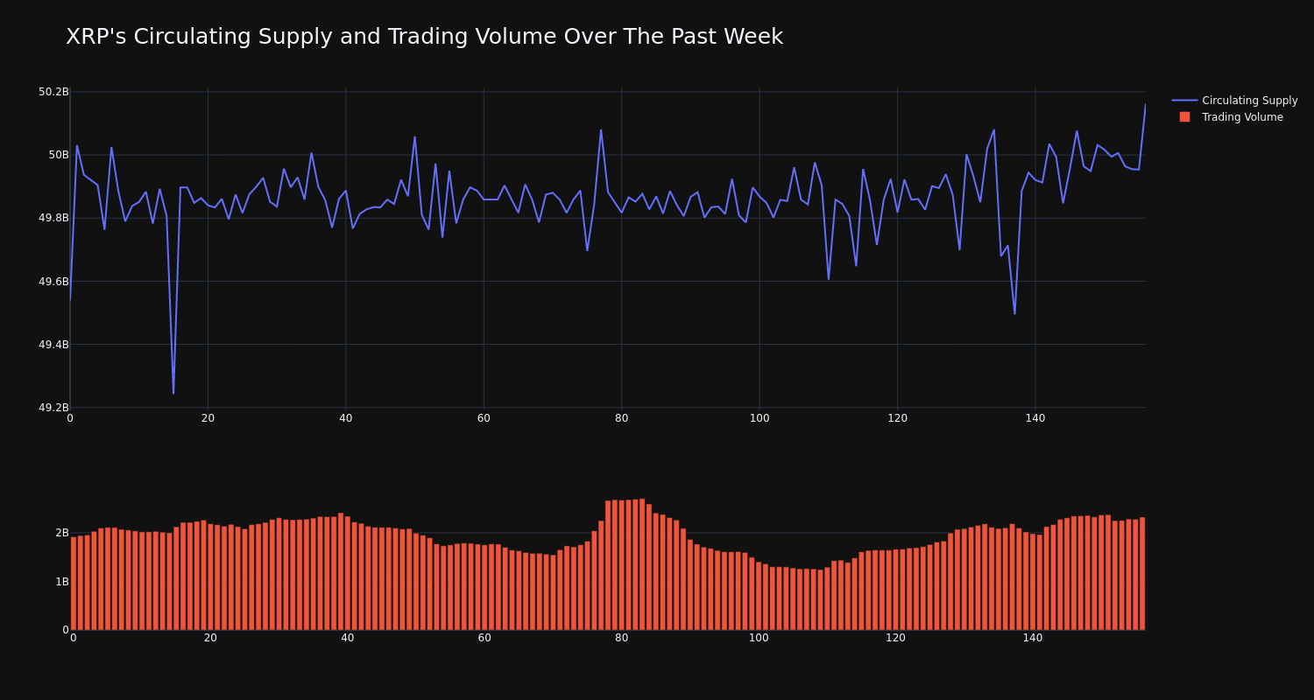
Task: Click the supply line's final peak at far right
Action: point(1145,105)
